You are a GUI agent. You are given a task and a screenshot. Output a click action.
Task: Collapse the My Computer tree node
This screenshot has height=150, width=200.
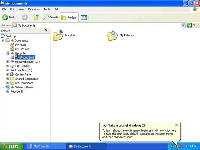pos(3,53)
